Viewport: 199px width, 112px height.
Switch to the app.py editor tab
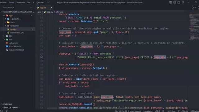point(43,7)
